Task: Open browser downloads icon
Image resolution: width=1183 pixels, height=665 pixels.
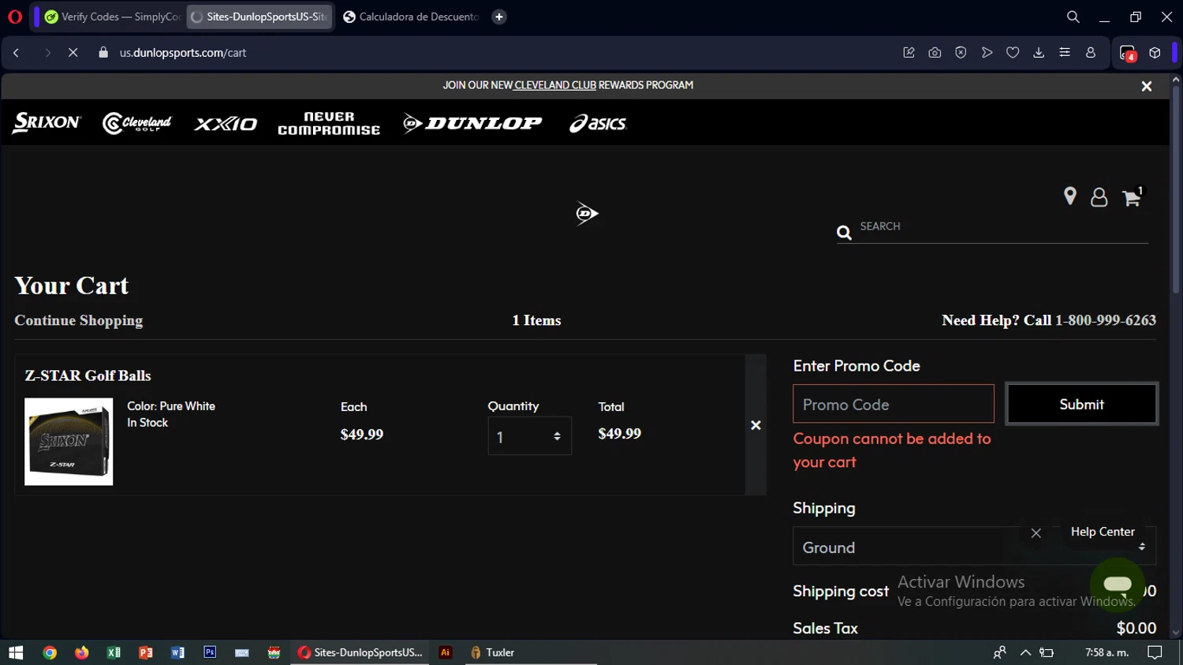Action: [x=1039, y=53]
